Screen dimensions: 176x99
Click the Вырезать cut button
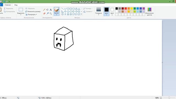9,9
